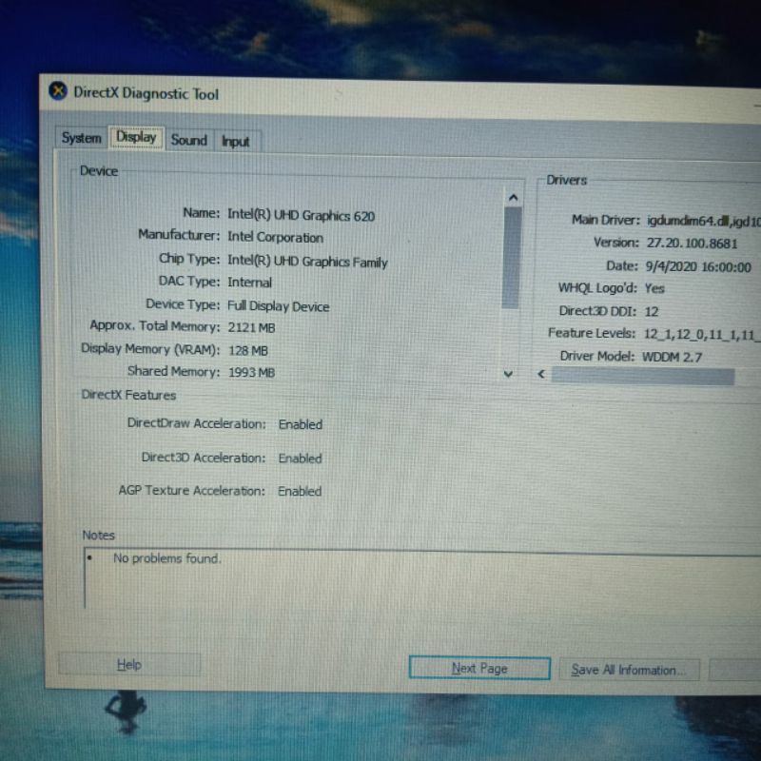Viewport: 761px width, 761px height.
Task: Click the Device list scroll-down arrow
Action: pyautogui.click(x=508, y=374)
